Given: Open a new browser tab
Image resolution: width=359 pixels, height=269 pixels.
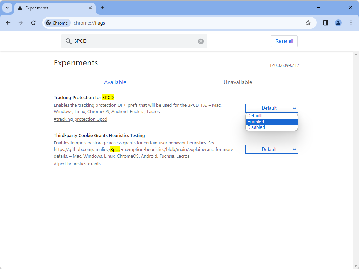Looking at the screenshot, I should pos(103,8).
